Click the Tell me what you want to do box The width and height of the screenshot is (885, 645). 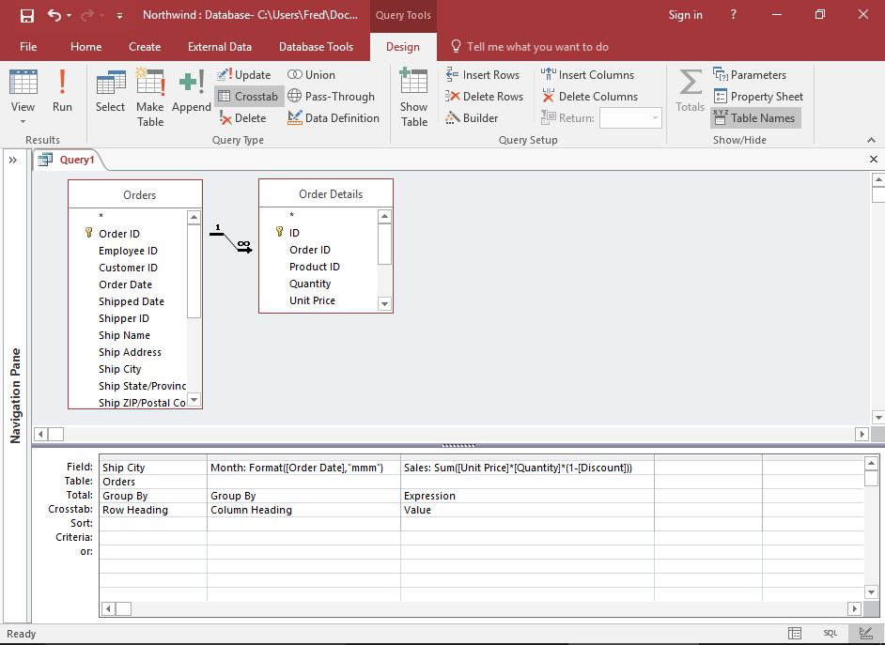pyautogui.click(x=530, y=47)
